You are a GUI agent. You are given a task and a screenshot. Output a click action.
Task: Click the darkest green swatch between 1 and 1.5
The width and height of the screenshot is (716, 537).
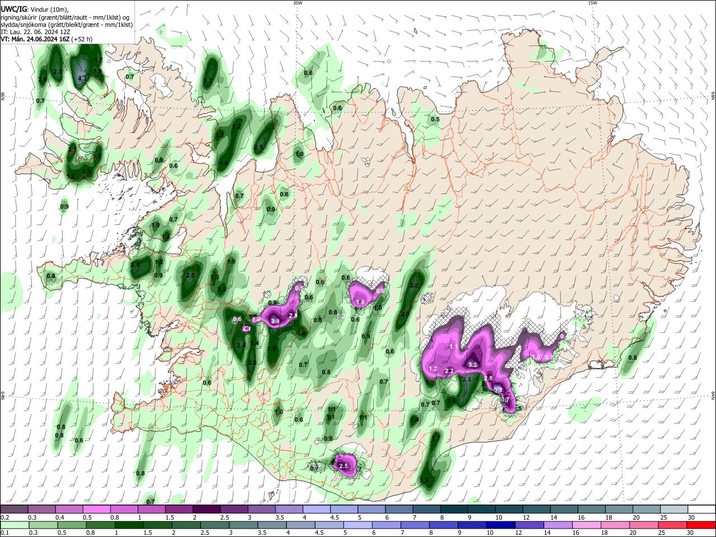click(129, 525)
